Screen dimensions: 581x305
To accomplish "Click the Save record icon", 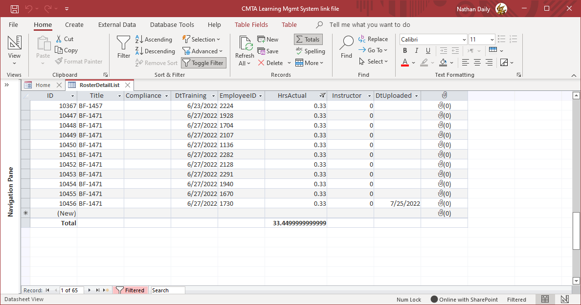I will point(261,51).
